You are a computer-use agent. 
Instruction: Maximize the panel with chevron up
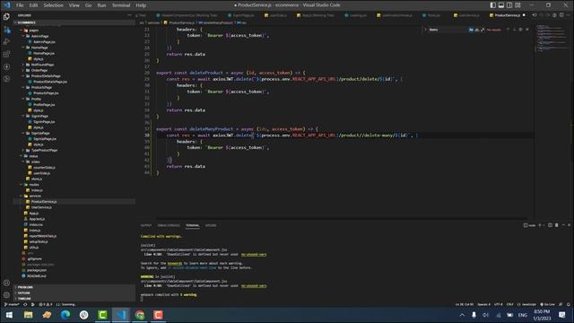tap(563, 225)
